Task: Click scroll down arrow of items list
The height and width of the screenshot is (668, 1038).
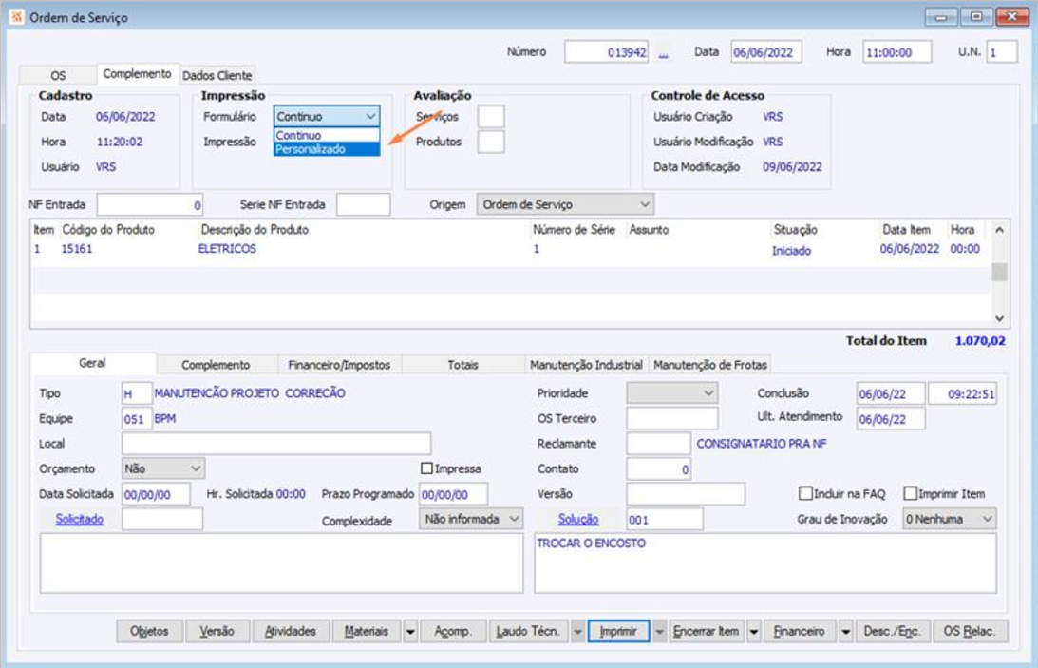Action: click(x=1000, y=318)
